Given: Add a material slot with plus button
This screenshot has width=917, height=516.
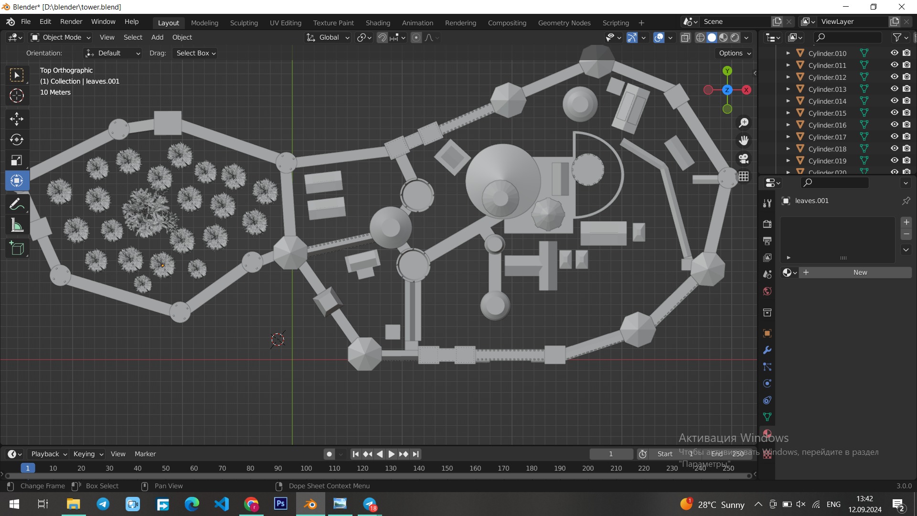Looking at the screenshot, I should pyautogui.click(x=906, y=222).
